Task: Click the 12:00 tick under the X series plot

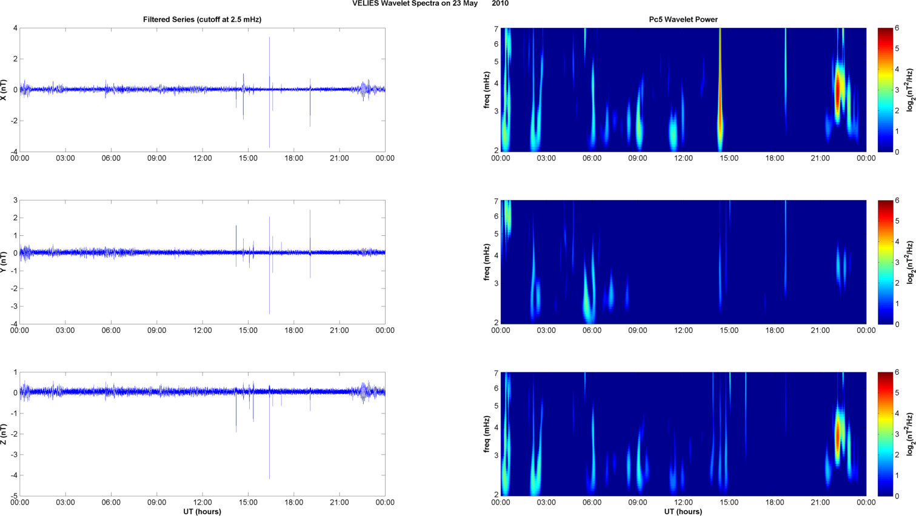Action: (x=202, y=158)
